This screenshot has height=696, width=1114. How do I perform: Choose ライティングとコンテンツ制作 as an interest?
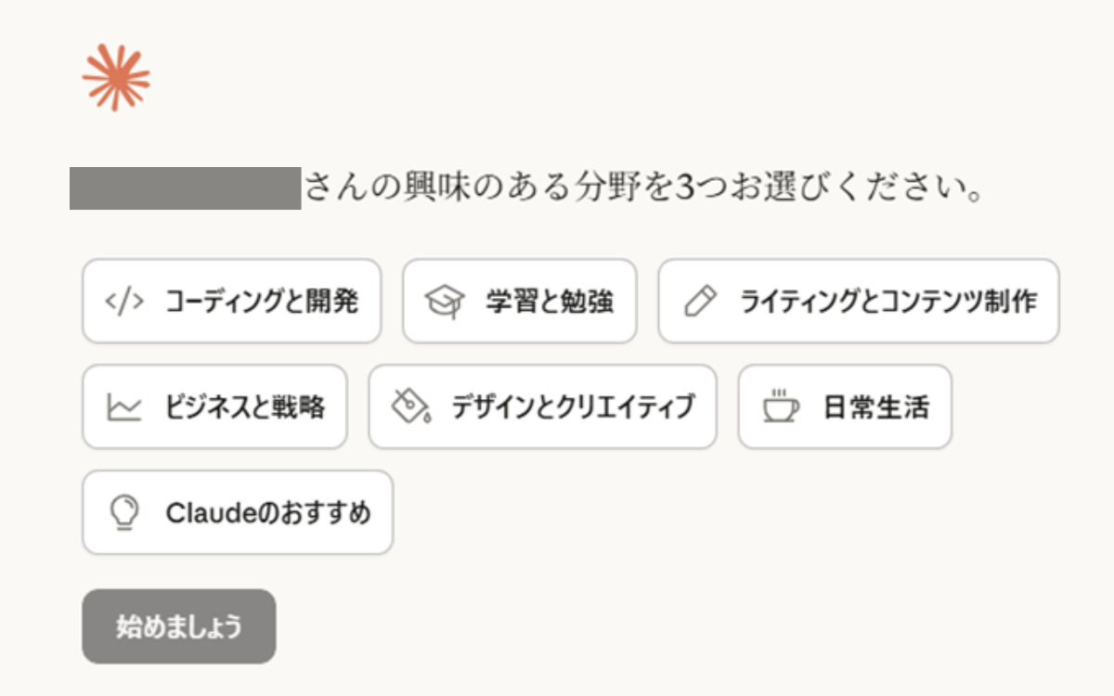[x=859, y=302]
